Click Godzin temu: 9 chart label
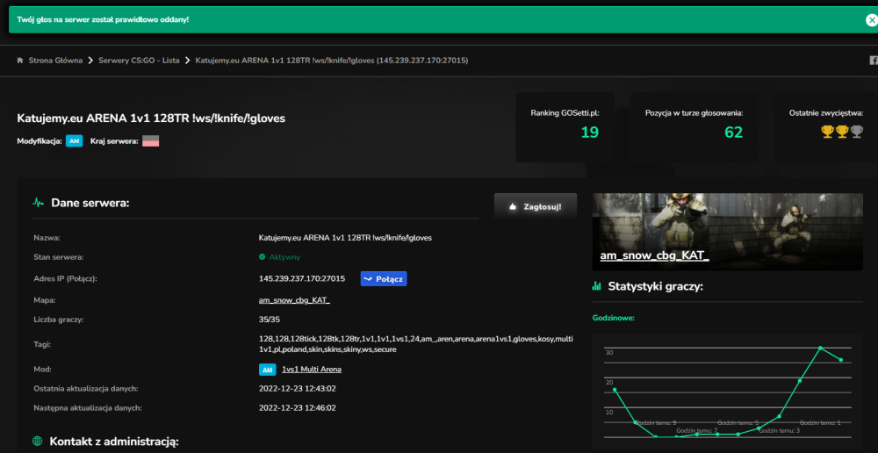 click(656, 423)
